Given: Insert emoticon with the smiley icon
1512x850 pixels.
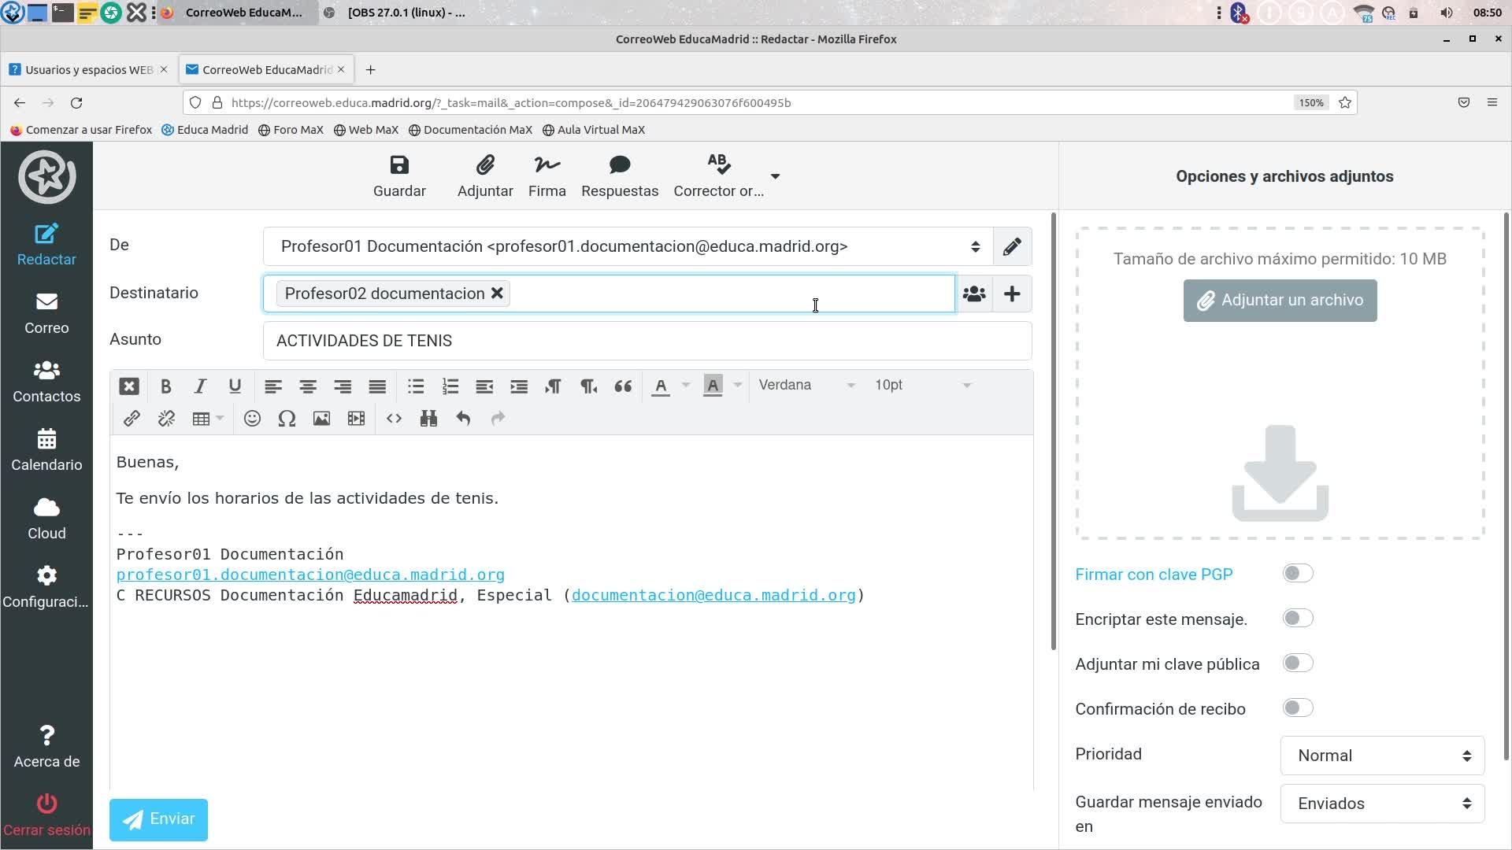Looking at the screenshot, I should [x=252, y=419].
